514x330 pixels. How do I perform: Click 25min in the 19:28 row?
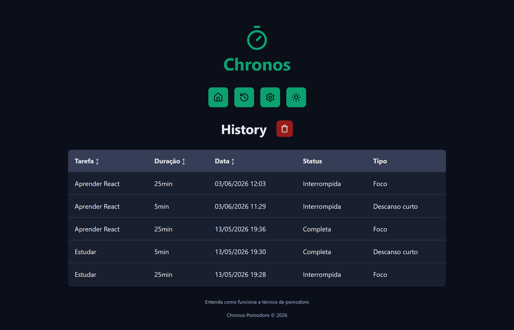(163, 275)
